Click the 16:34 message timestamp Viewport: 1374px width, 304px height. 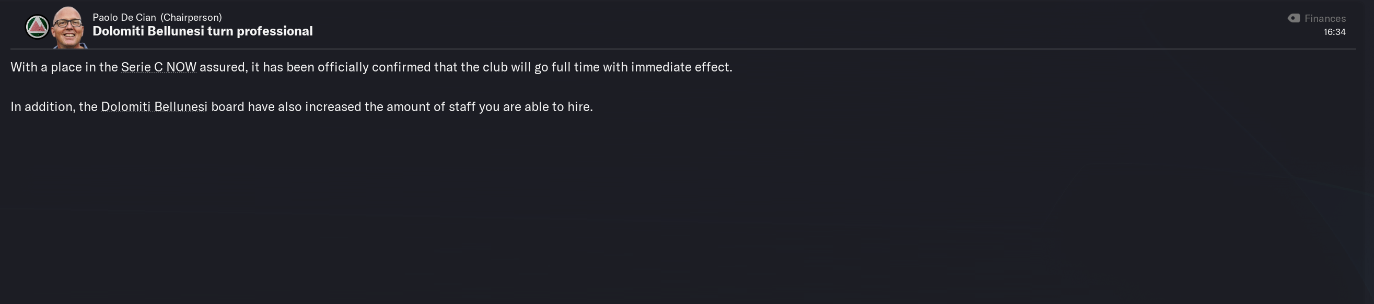(x=1334, y=32)
